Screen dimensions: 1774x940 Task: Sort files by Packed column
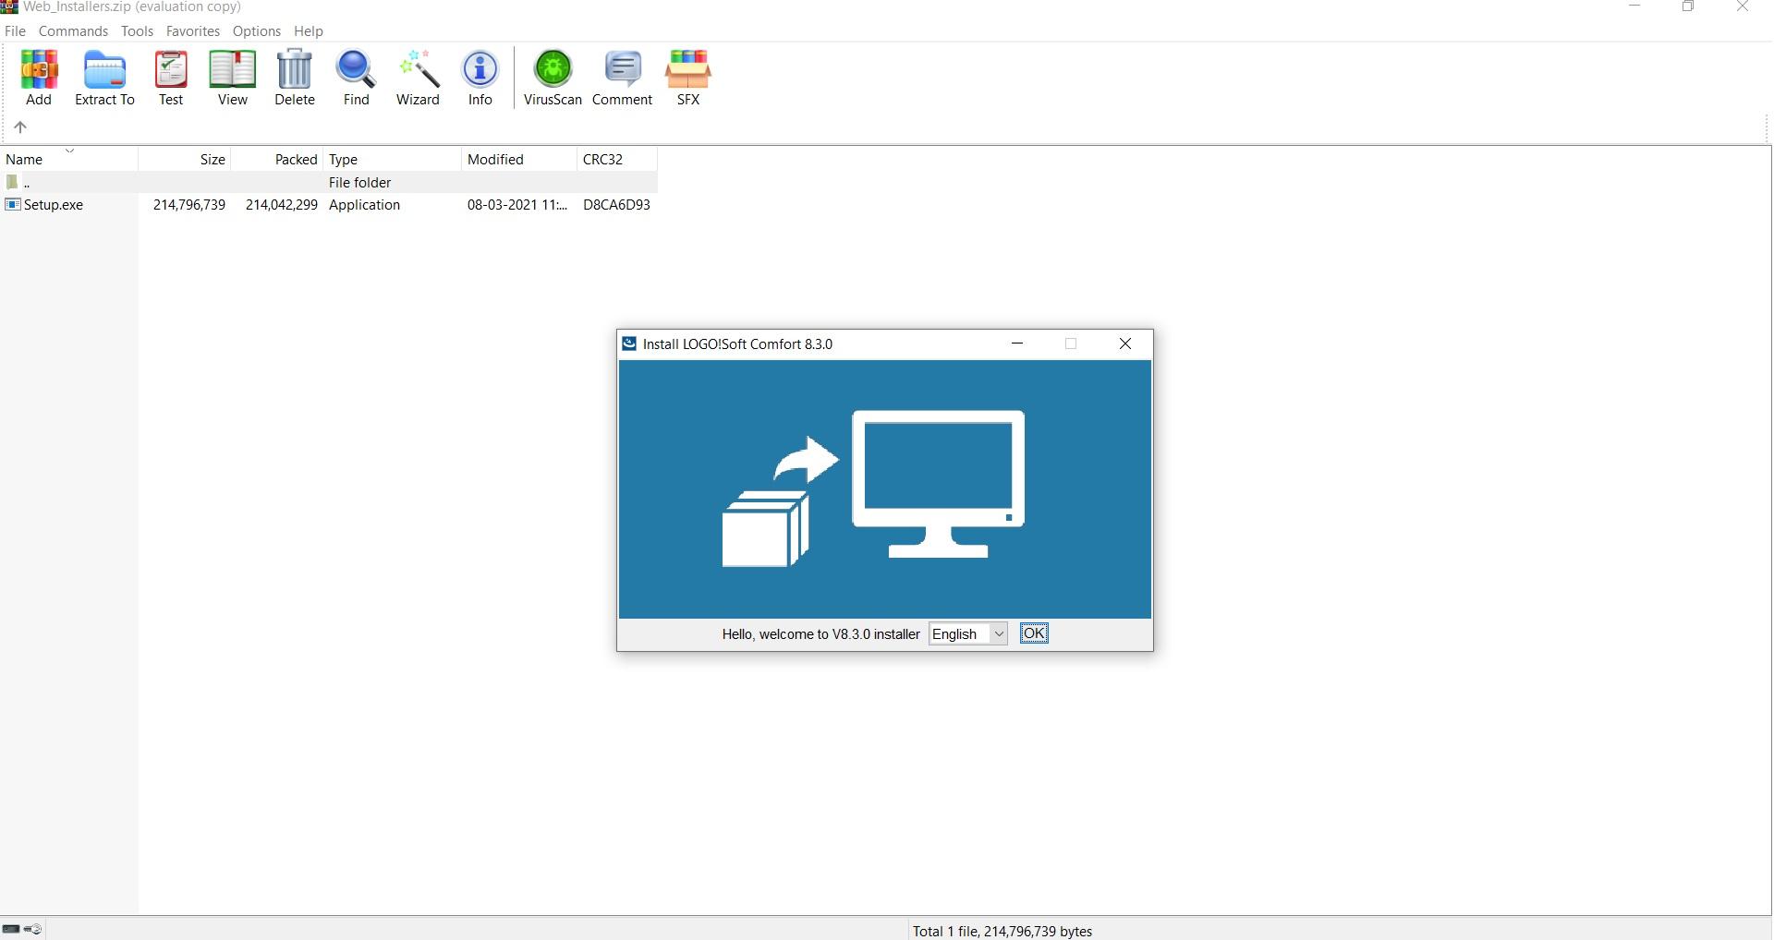(277, 159)
